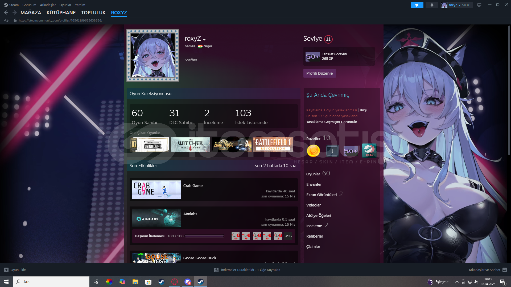
Task: Open The Witcher Wild Hunt thumbnail
Action: coord(191,145)
